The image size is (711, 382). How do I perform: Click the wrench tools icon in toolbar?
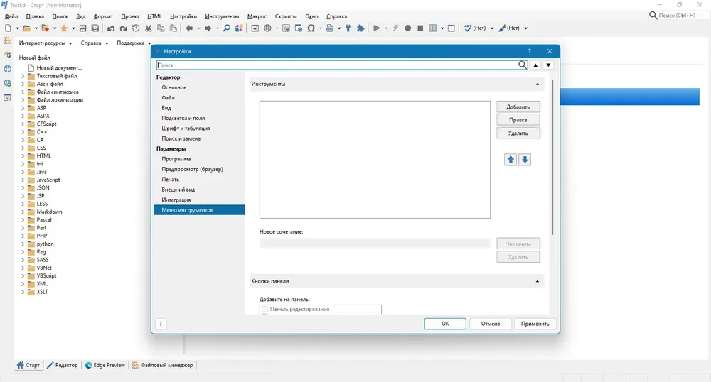(x=348, y=28)
